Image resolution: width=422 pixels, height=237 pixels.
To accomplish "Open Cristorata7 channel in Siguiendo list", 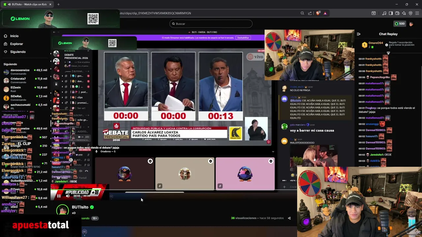I will tap(26, 80).
